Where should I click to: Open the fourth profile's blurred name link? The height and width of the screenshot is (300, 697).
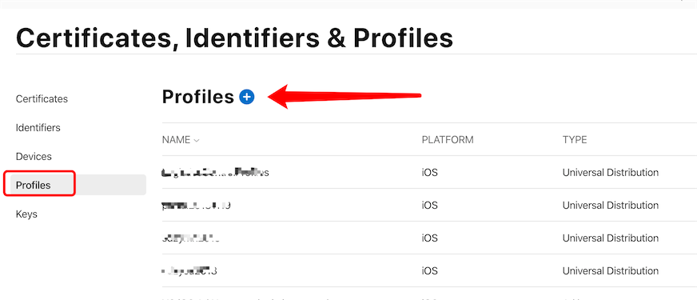click(189, 270)
